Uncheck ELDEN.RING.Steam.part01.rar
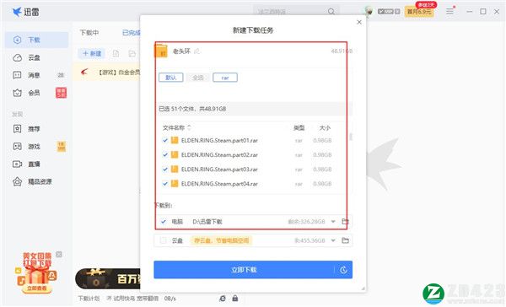The image size is (506, 307). [165, 140]
